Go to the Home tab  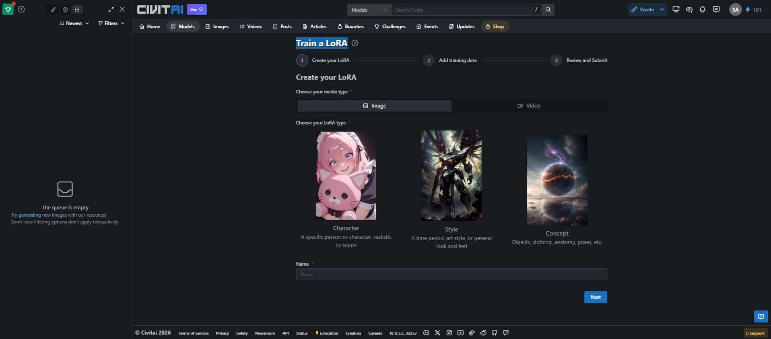pyautogui.click(x=150, y=27)
